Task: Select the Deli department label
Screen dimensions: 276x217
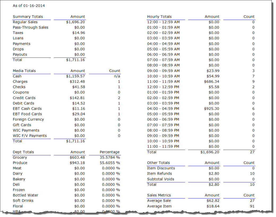Action: (x=16, y=184)
